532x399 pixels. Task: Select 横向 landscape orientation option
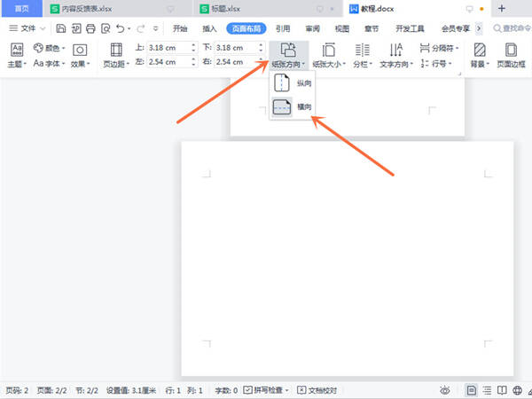pos(293,107)
